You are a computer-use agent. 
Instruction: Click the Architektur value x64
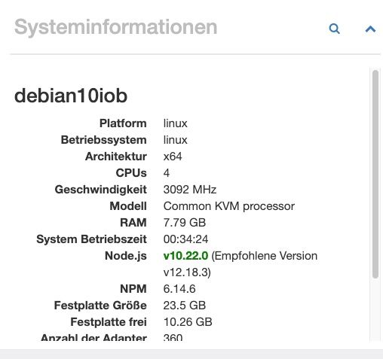tap(173, 157)
